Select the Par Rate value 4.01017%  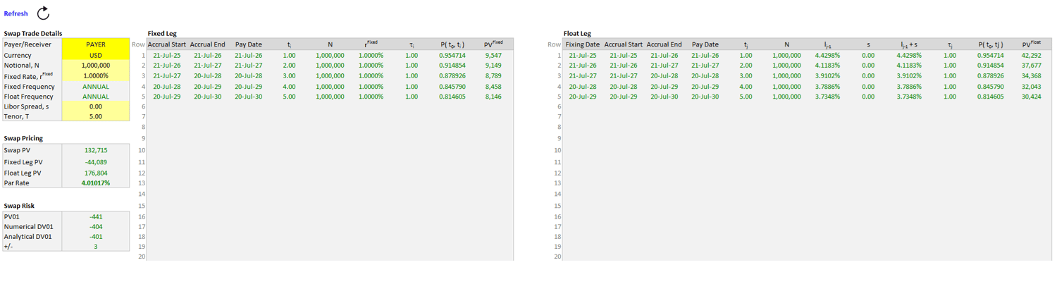(x=96, y=183)
